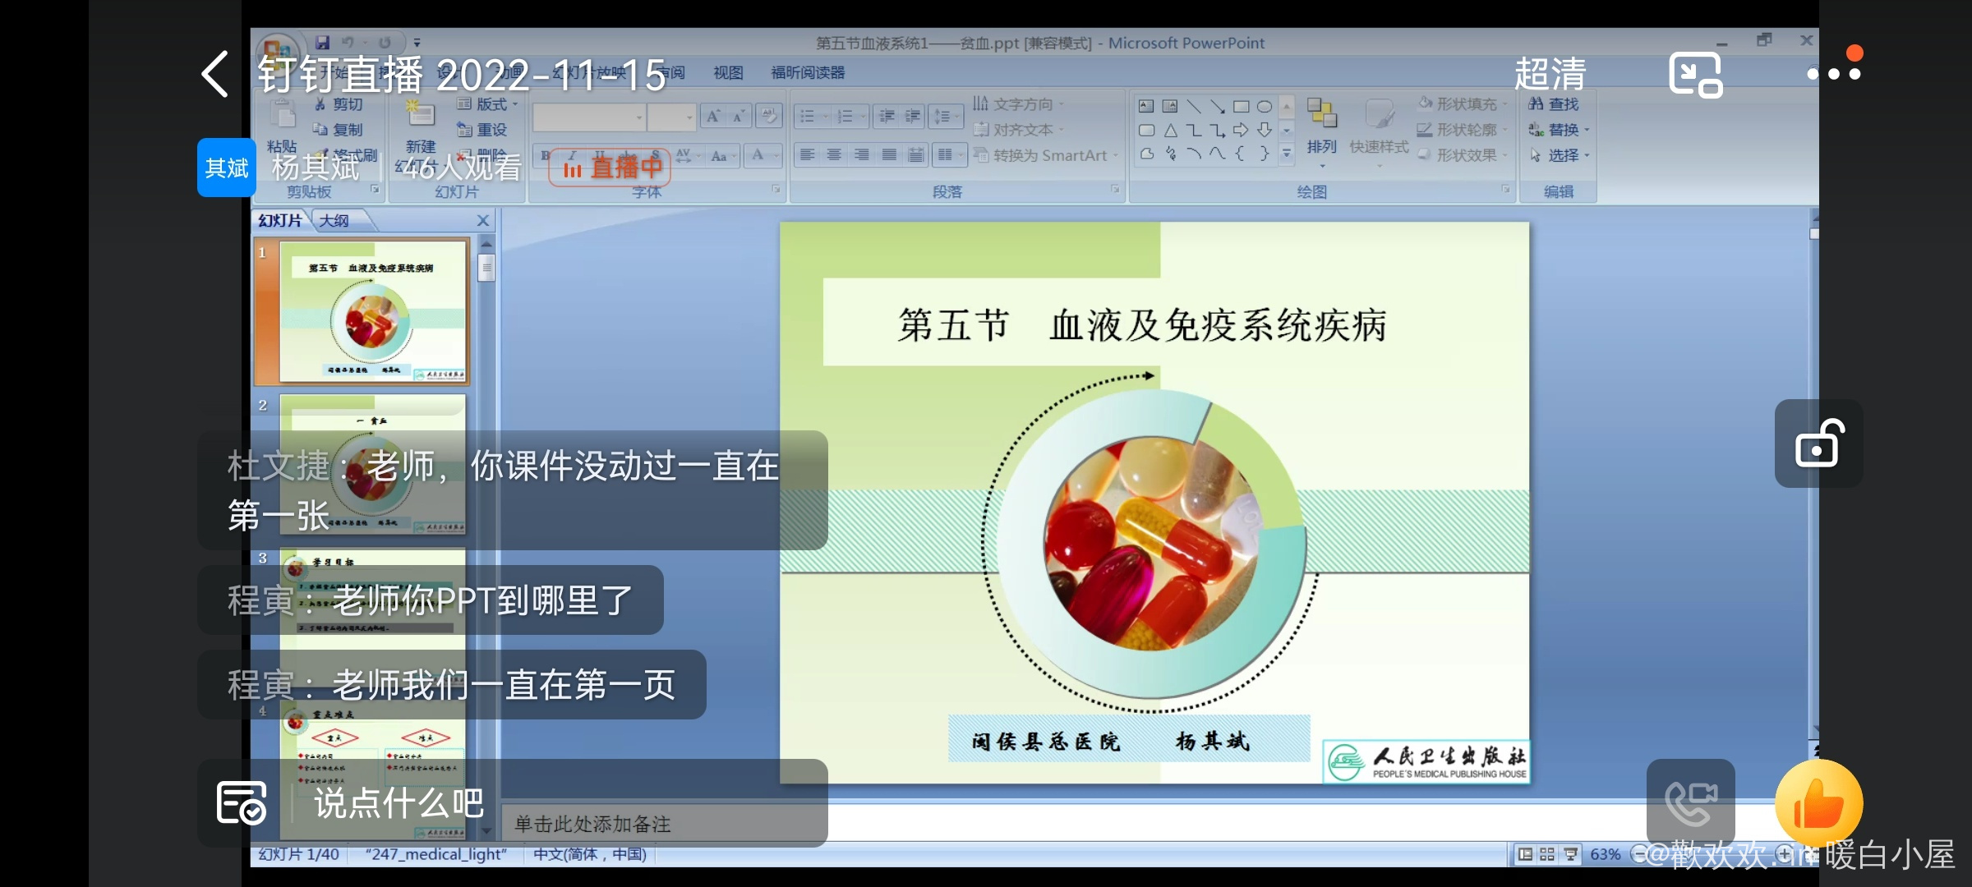The width and height of the screenshot is (1972, 887).
Task: Switch to the 大纲 outline tab
Action: click(x=334, y=221)
